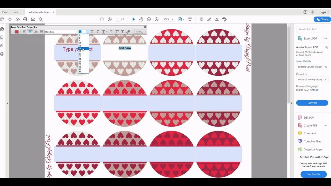Expand the Create PDF options
Viewport: 331px width, 186px height.
pos(326,126)
